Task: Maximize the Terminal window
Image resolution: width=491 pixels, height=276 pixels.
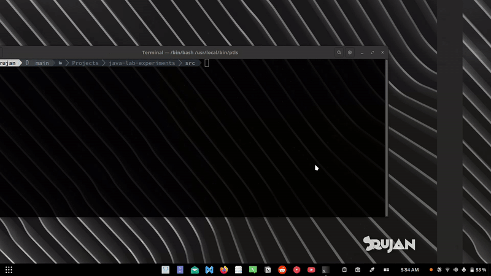Action: click(373, 53)
